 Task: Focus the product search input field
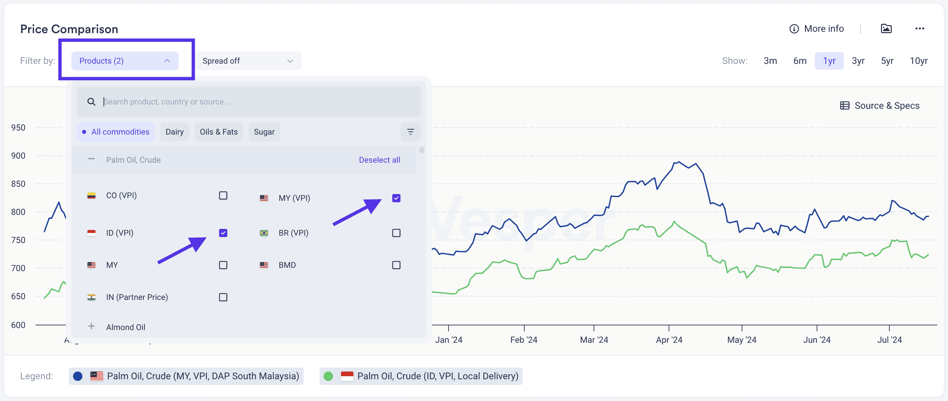pos(249,101)
